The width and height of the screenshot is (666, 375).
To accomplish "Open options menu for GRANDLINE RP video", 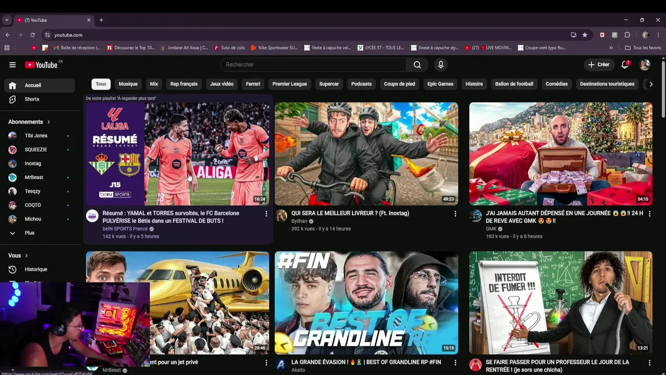I will click(x=455, y=362).
